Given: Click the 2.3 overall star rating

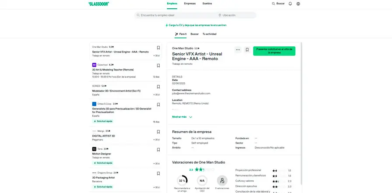Looking at the screenshot, I should (x=202, y=169).
